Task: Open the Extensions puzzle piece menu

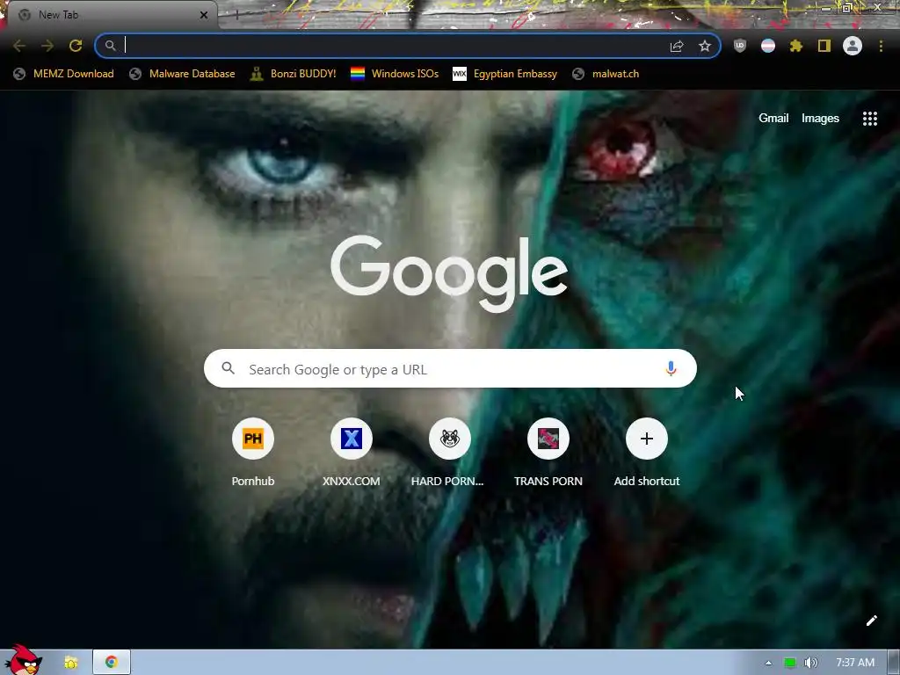Action: tap(796, 46)
